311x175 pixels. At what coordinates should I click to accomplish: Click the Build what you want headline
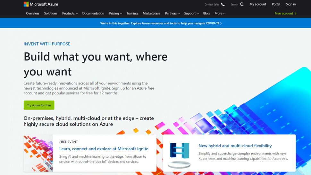96,64
